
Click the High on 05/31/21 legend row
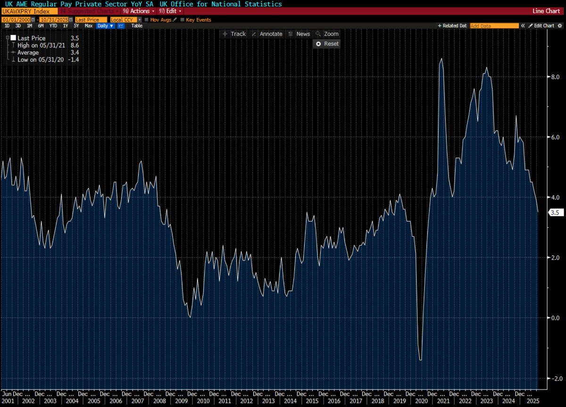pyautogui.click(x=45, y=45)
